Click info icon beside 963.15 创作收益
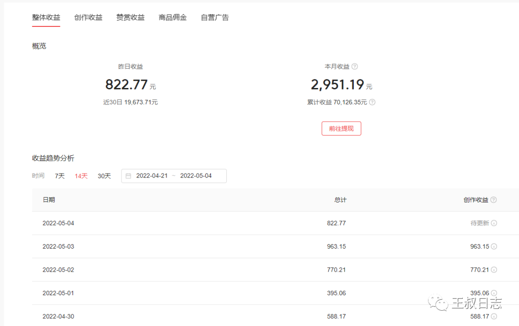This screenshot has height=326, width=519. point(494,247)
